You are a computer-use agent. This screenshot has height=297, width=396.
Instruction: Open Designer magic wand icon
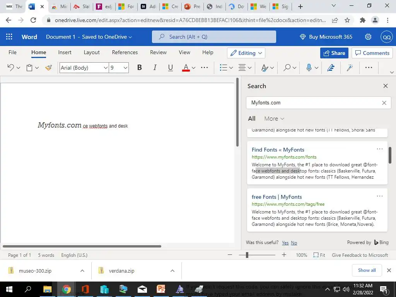point(350,67)
